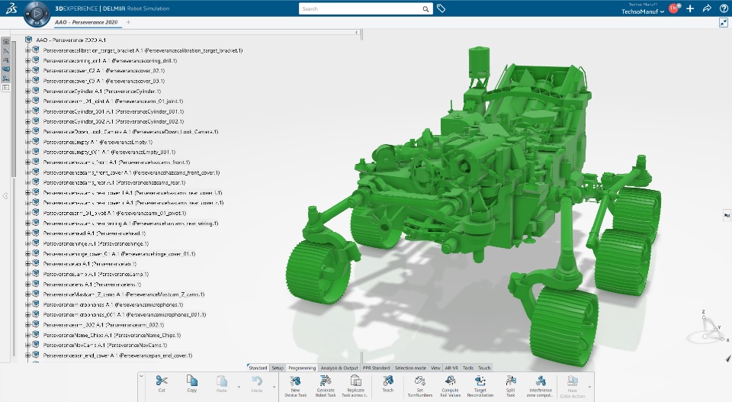Screen dimensions: 732x402
Task: Open the Selection mode tab
Action: pyautogui.click(x=410, y=368)
